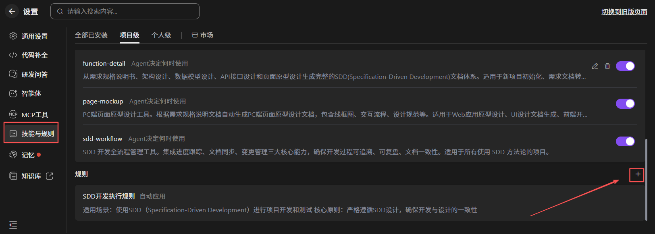
Task: Click the page-mockup skill name
Action: [x=103, y=101]
